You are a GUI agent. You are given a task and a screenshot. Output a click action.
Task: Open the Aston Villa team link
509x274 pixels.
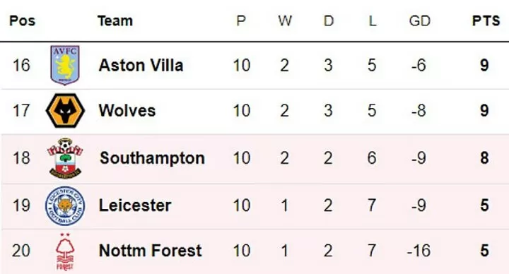click(x=141, y=65)
